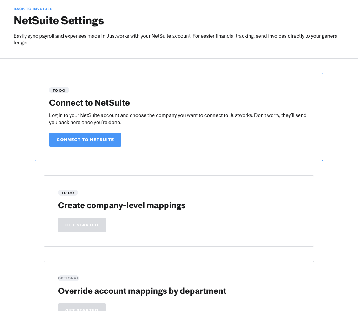Click Get Started under department override mappings

click(82, 307)
